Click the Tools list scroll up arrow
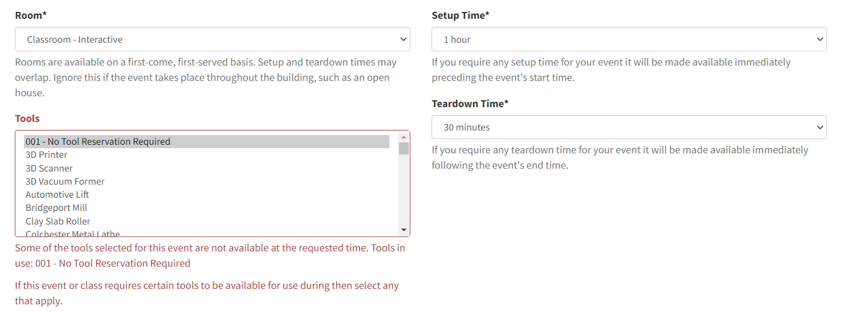The width and height of the screenshot is (851, 314). 404,137
